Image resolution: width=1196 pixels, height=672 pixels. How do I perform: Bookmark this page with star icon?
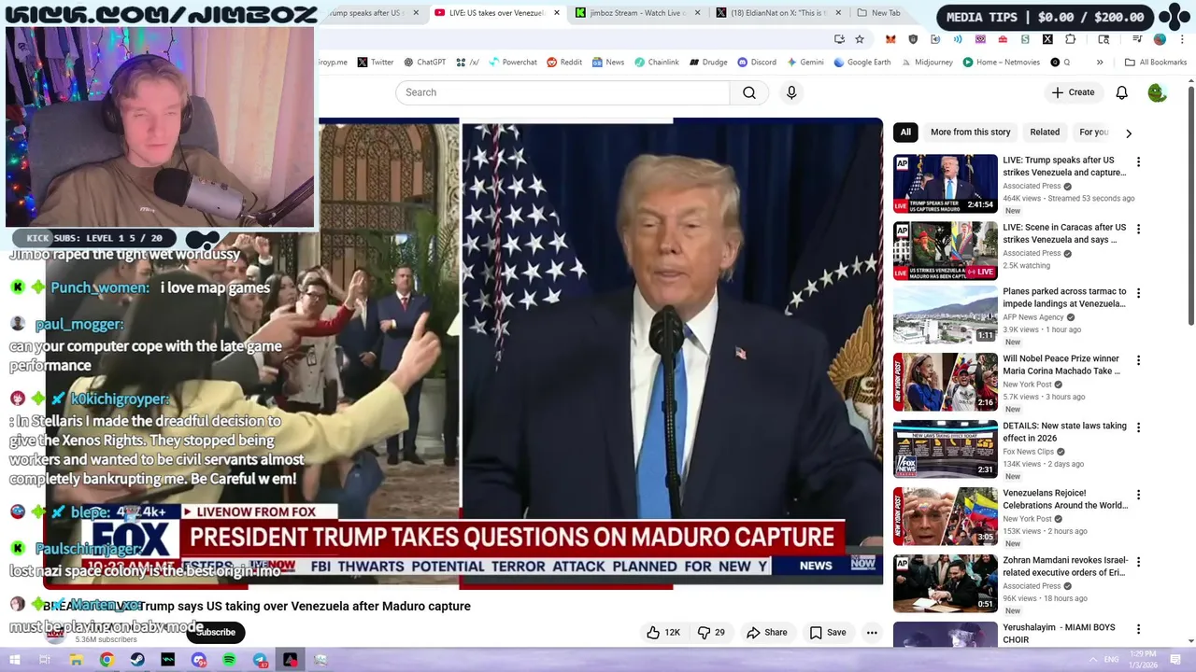click(x=860, y=39)
